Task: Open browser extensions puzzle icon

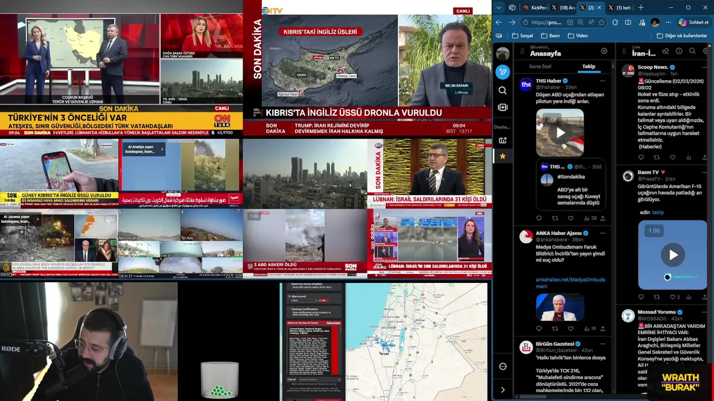Action: [615, 22]
